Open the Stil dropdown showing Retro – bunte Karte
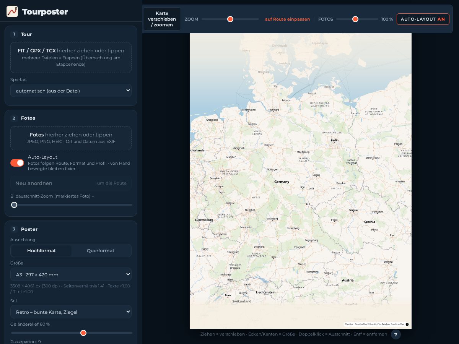Image resolution: width=459 pixels, height=344 pixels. (71, 312)
